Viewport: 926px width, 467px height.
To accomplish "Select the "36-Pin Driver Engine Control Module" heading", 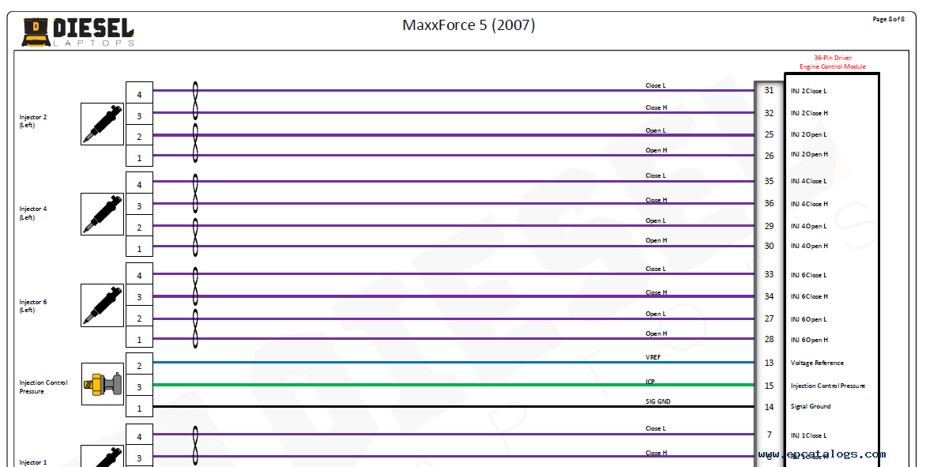I will 833,62.
